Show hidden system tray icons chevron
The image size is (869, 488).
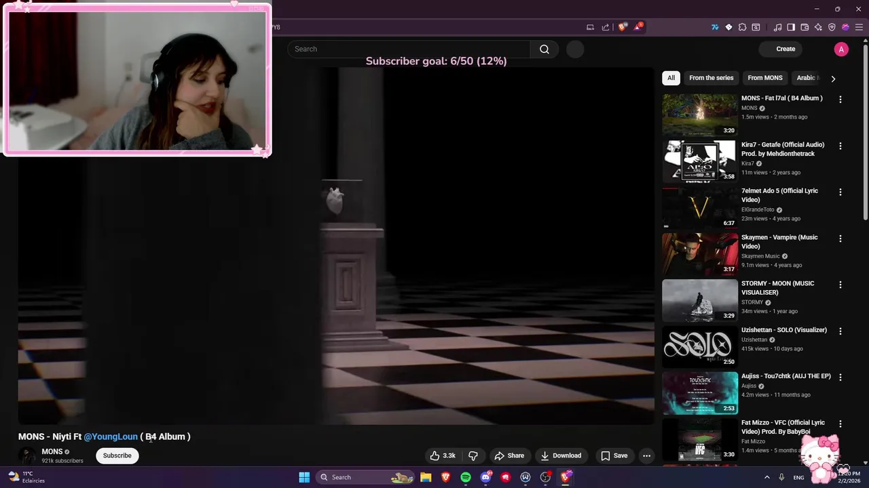pos(766,477)
